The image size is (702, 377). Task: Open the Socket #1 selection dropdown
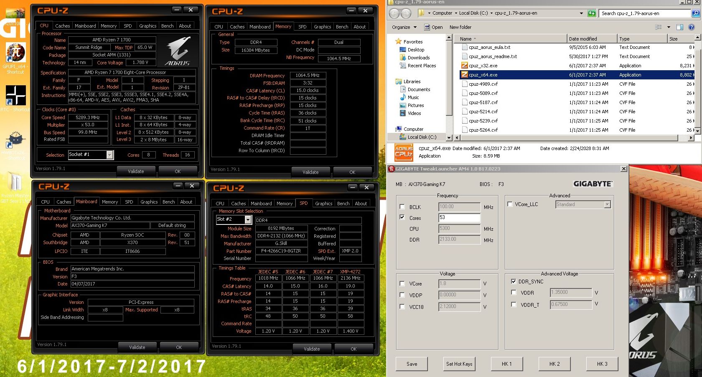click(x=109, y=155)
